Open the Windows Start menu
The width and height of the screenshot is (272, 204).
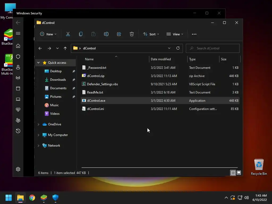(8, 198)
